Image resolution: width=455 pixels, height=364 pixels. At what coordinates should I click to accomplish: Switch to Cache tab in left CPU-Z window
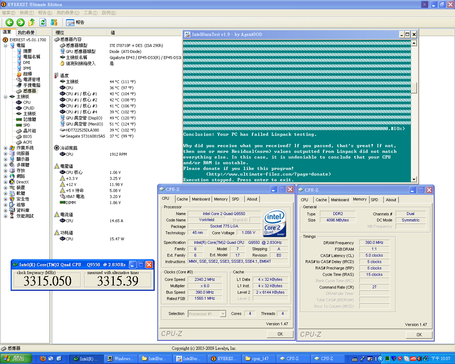click(182, 199)
